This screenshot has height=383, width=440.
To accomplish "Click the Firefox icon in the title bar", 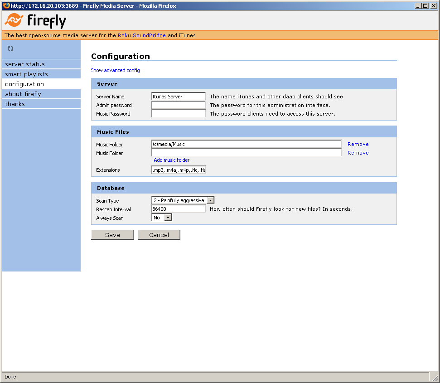I will (6, 5).
